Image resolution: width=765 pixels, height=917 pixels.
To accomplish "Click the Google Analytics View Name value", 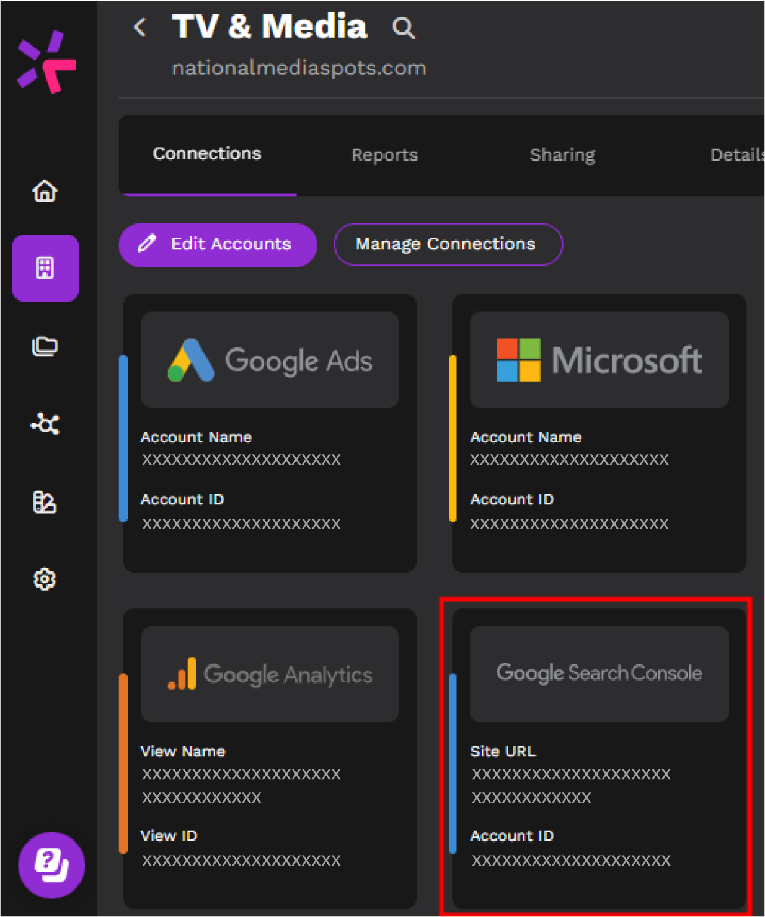I will click(x=242, y=786).
